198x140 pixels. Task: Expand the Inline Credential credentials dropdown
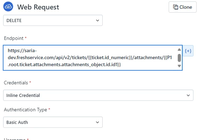(x=98, y=95)
